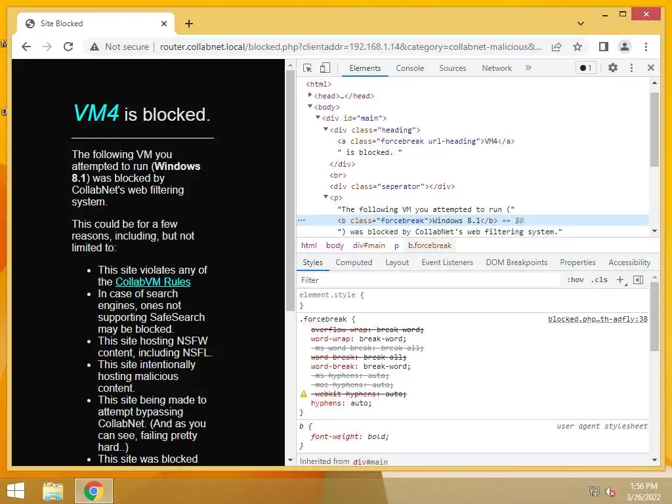This screenshot has height=504, width=672.
Task: Click the styles Filter input field
Action: (x=429, y=280)
